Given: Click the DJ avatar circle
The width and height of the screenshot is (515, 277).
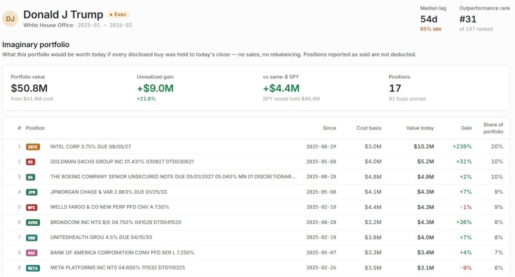Looking at the screenshot, I should tap(10, 19).
